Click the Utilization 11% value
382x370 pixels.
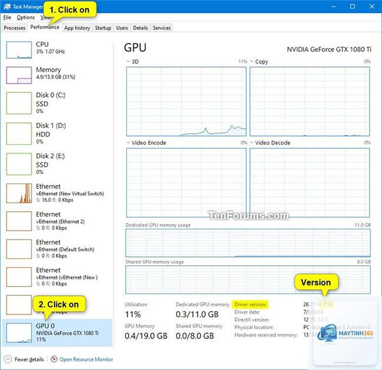pyautogui.click(x=133, y=314)
